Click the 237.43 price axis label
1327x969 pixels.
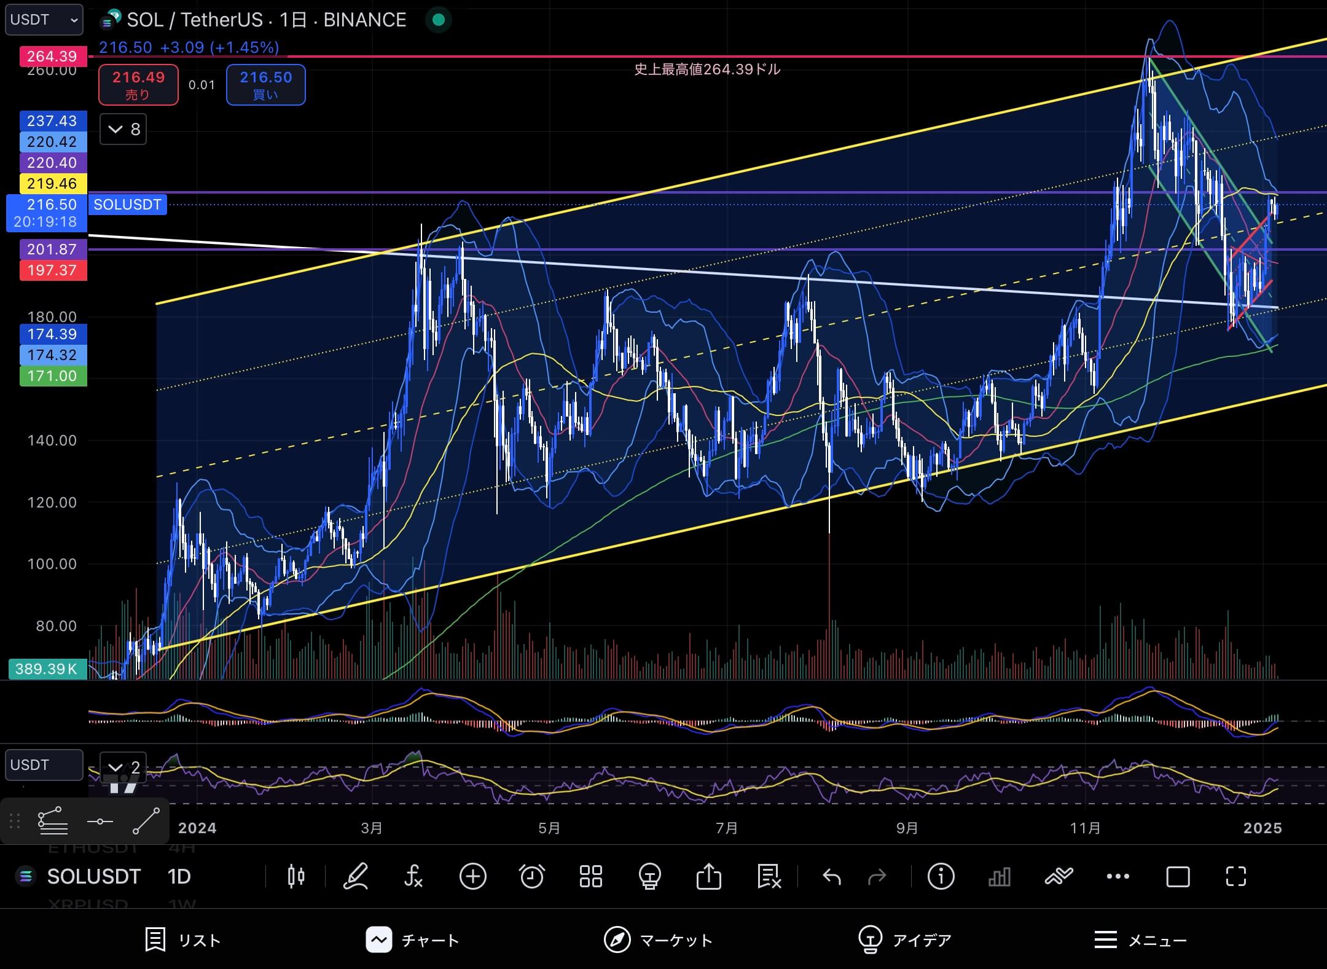pos(52,120)
